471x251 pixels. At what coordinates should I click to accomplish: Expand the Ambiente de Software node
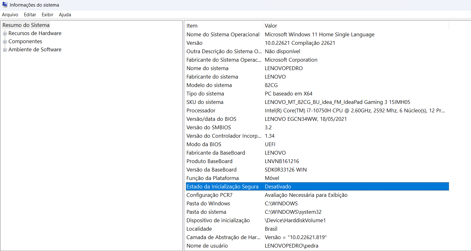[x=5, y=50]
